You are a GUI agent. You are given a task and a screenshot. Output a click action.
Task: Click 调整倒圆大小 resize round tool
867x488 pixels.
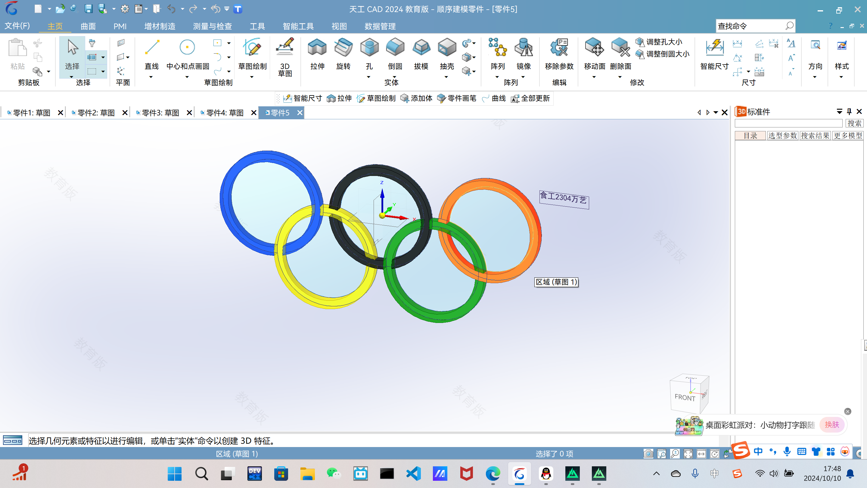662,54
